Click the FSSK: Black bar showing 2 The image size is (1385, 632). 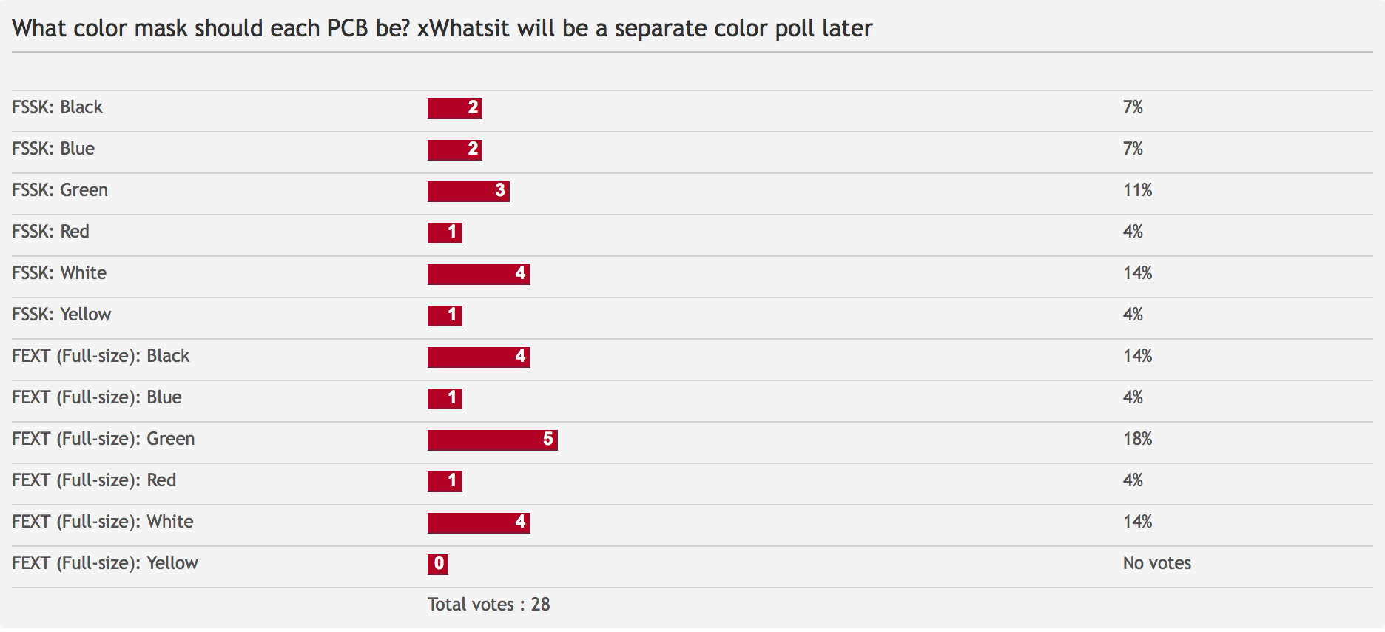click(x=454, y=108)
